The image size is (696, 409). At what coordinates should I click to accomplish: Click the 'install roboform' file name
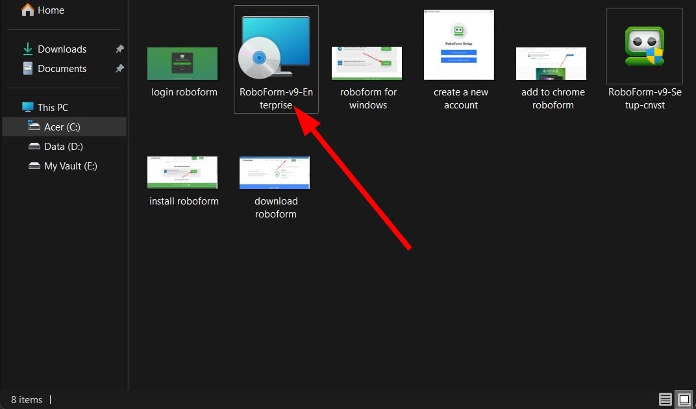(184, 201)
